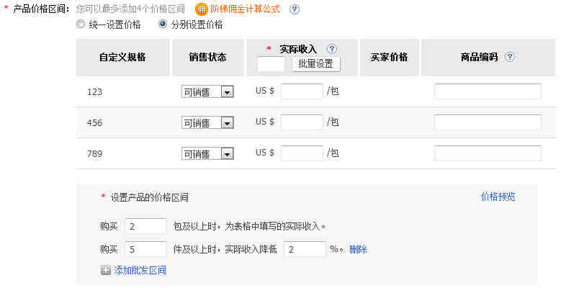561x288 pixels.
Task: Open sales status dropdown for spec 789
Action: (207, 153)
